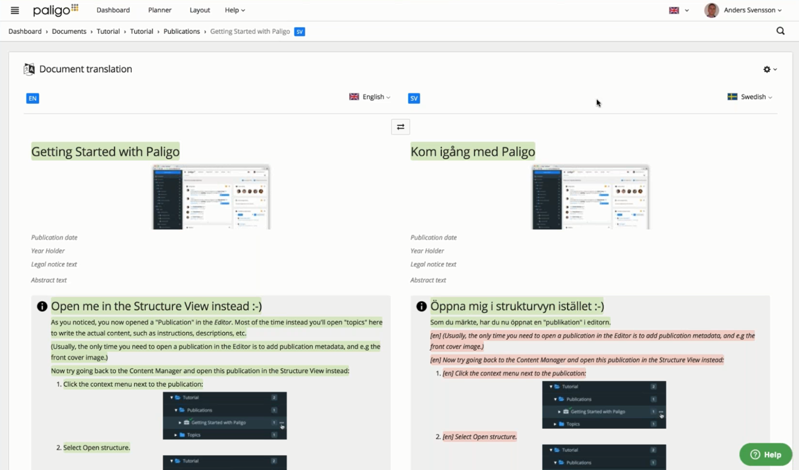Viewport: 799px width, 470px height.
Task: Click the Swedish cover image thumbnail
Action: (x=591, y=197)
